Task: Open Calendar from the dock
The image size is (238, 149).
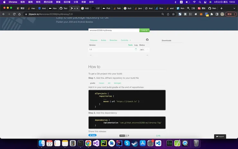Action: tap(50, 143)
